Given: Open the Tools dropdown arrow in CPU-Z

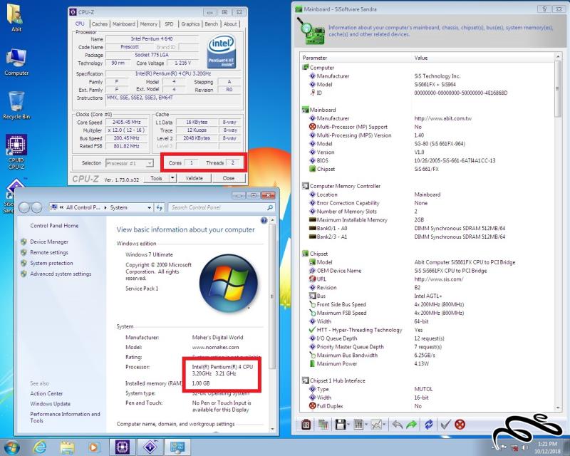Looking at the screenshot, I should 172,178.
